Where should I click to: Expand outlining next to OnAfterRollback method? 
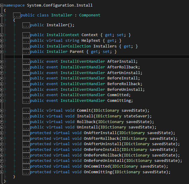(x=2, y=139)
